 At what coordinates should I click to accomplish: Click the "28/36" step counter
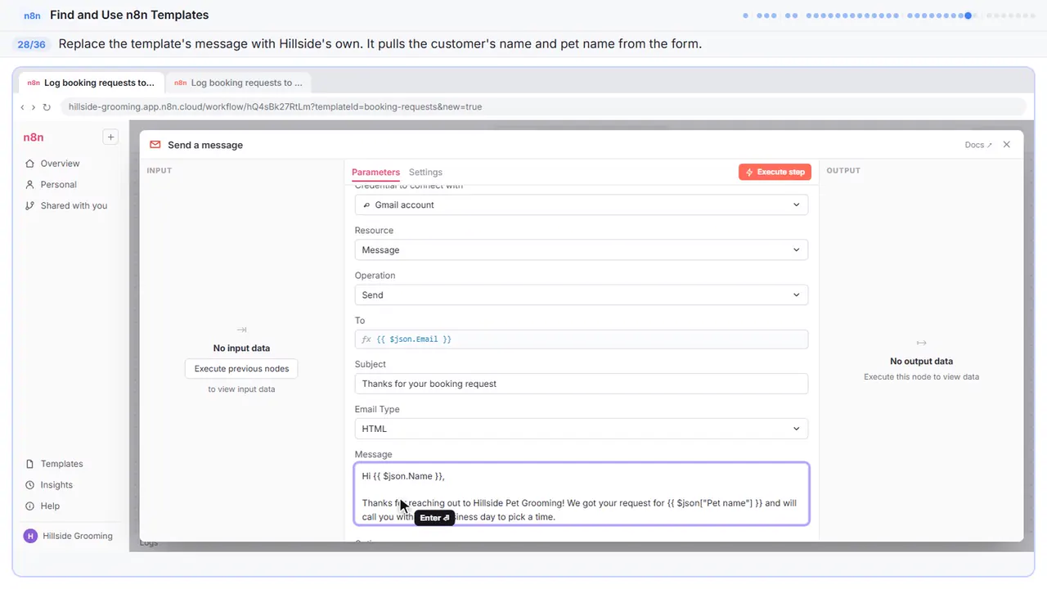31,44
